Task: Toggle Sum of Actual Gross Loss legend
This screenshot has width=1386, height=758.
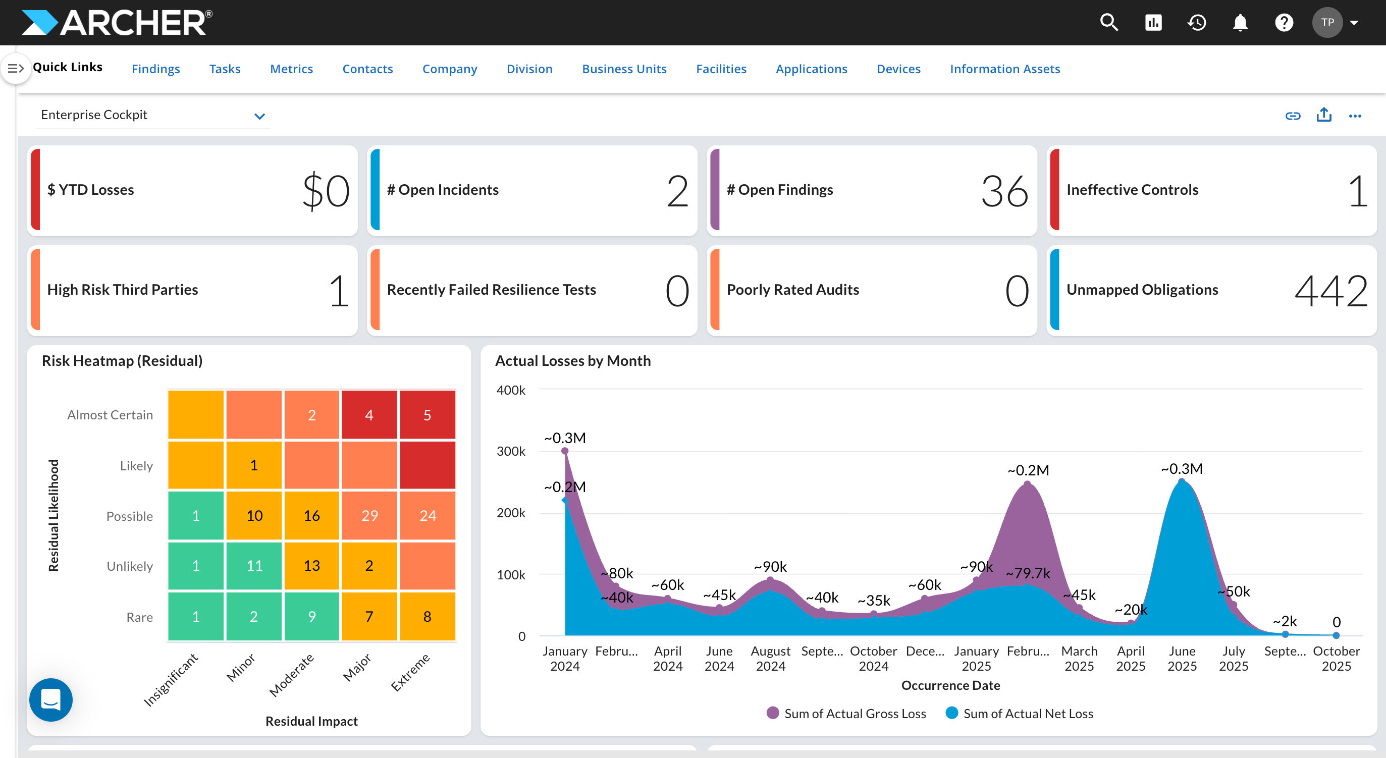Action: tap(846, 714)
